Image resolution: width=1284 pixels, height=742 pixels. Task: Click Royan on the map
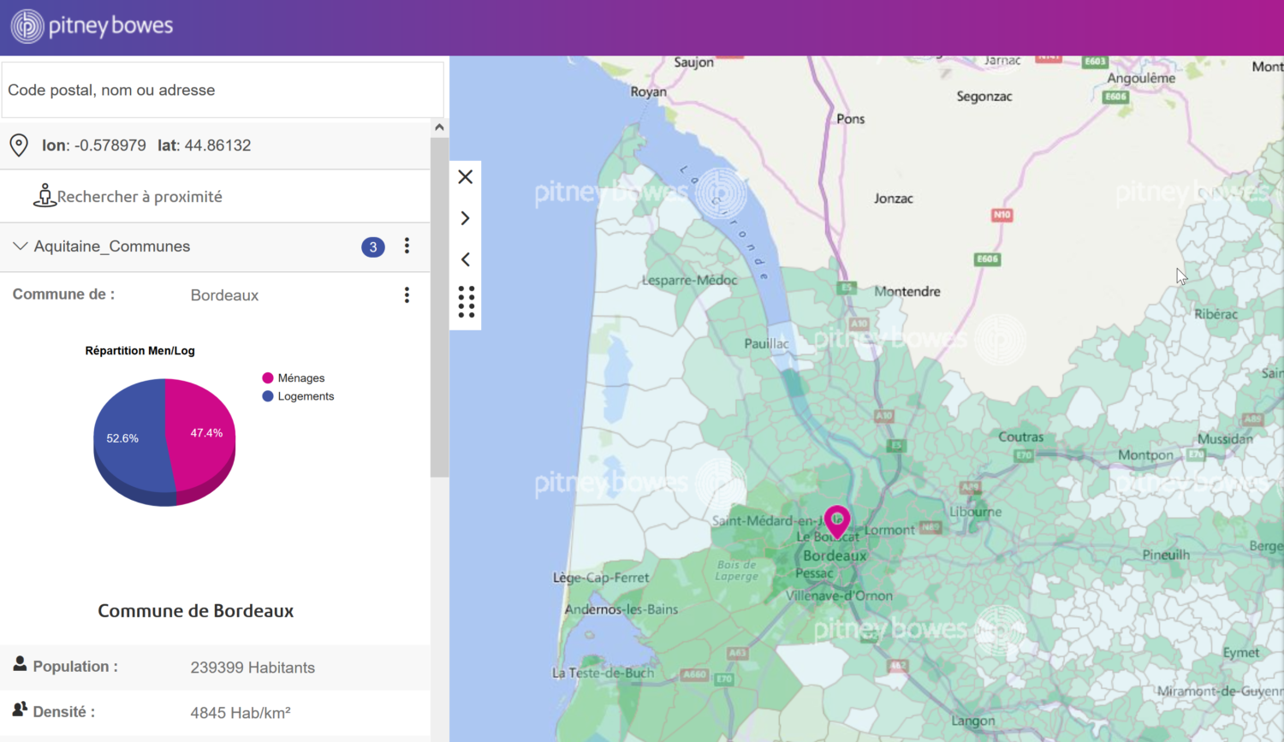[649, 92]
